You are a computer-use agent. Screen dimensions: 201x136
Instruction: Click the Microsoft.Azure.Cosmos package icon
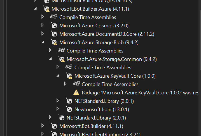[54, 26]
